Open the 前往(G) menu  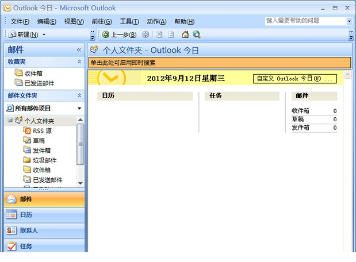coord(102,22)
